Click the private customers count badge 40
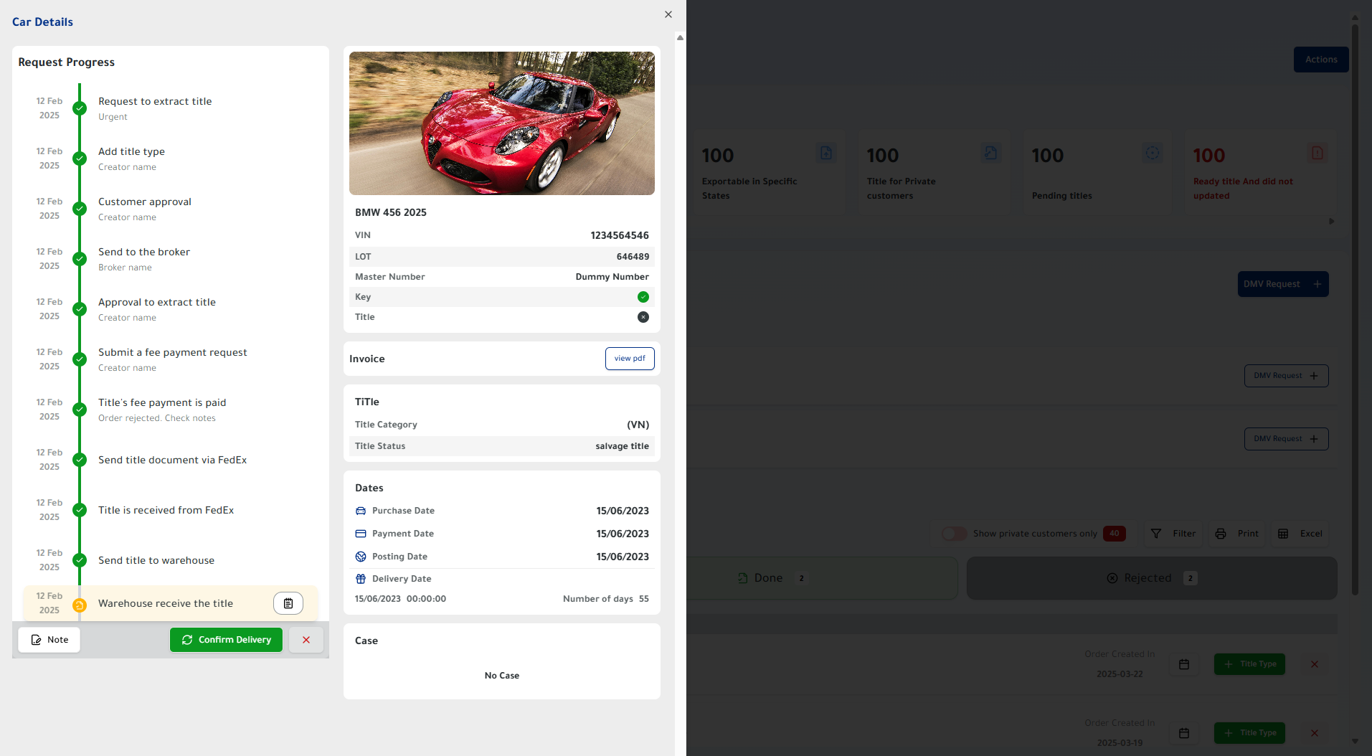This screenshot has height=756, width=1372. (x=1115, y=534)
